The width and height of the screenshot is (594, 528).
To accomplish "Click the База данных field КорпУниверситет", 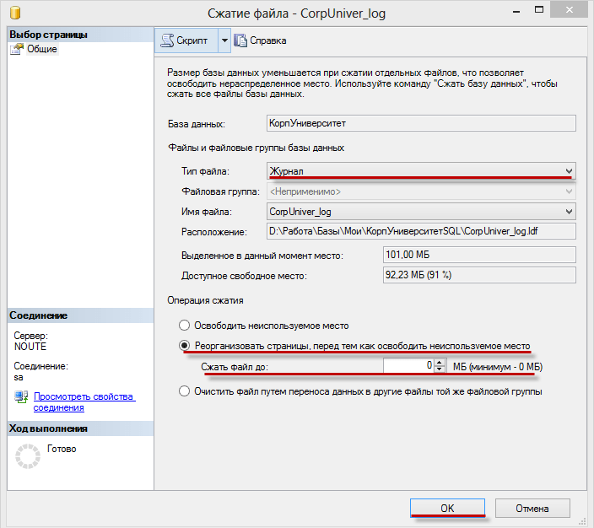I will coord(421,123).
